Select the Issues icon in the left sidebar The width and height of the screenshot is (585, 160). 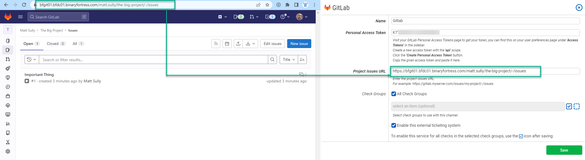8,50
